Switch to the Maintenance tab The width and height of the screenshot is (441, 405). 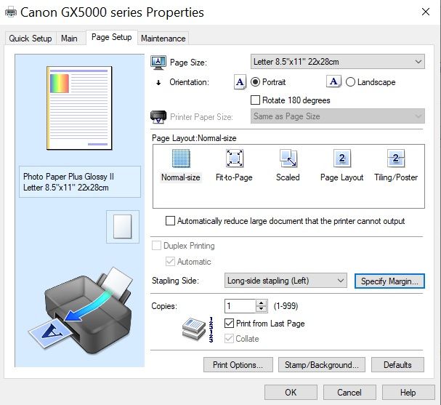(x=163, y=39)
